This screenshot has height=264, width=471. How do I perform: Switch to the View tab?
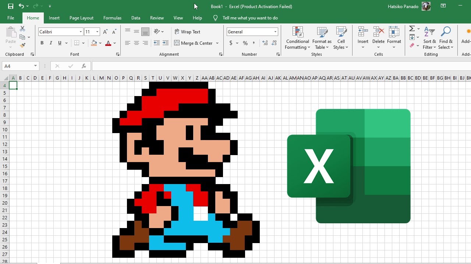[178, 18]
